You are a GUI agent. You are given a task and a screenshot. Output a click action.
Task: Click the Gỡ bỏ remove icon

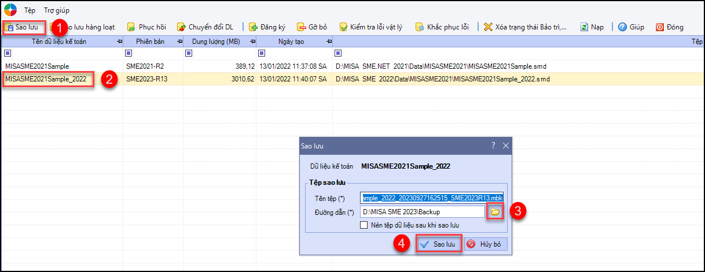click(301, 27)
